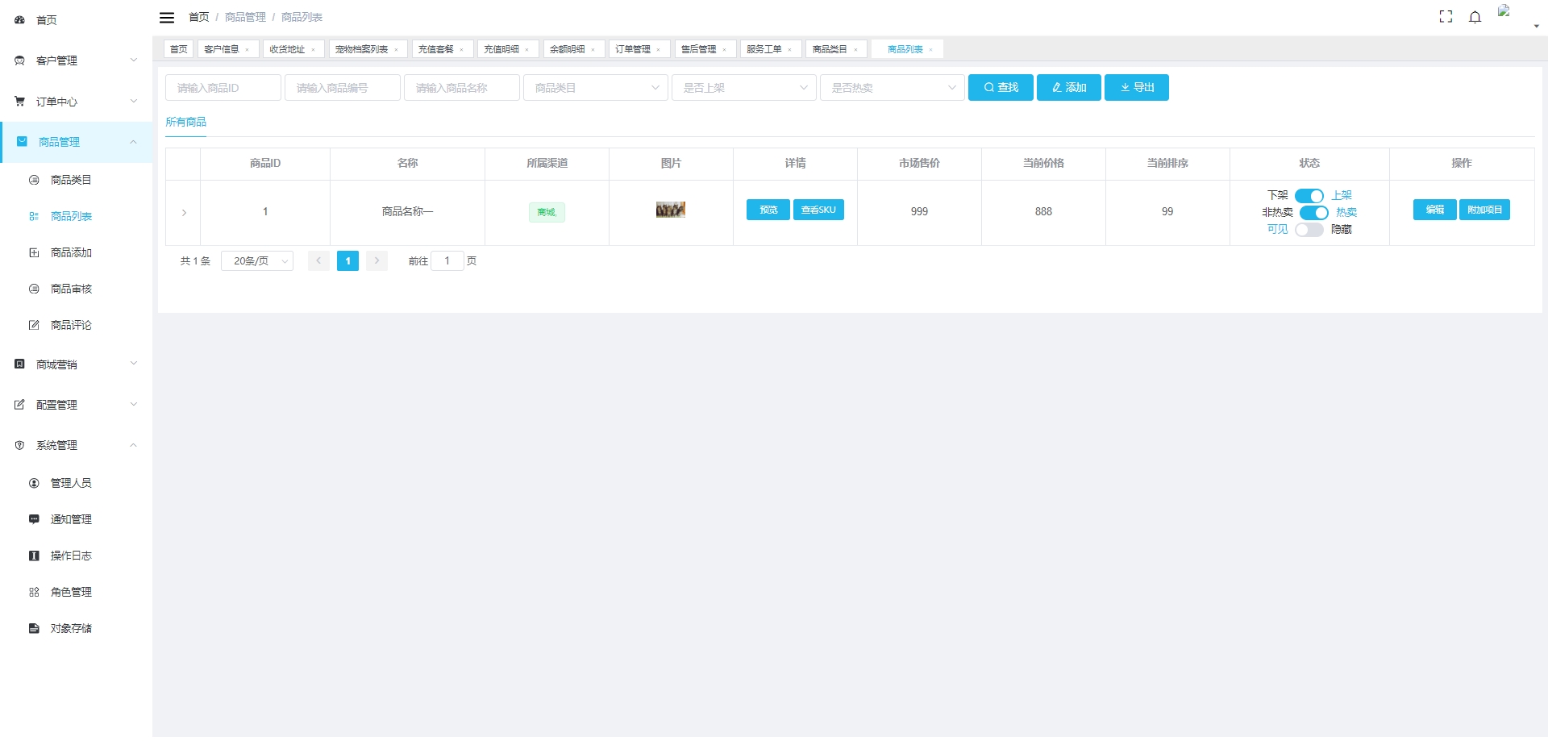1548x741 pixels.
Task: Click pagination page 1 button
Action: pos(347,261)
